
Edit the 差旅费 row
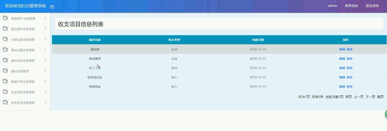point(342,49)
